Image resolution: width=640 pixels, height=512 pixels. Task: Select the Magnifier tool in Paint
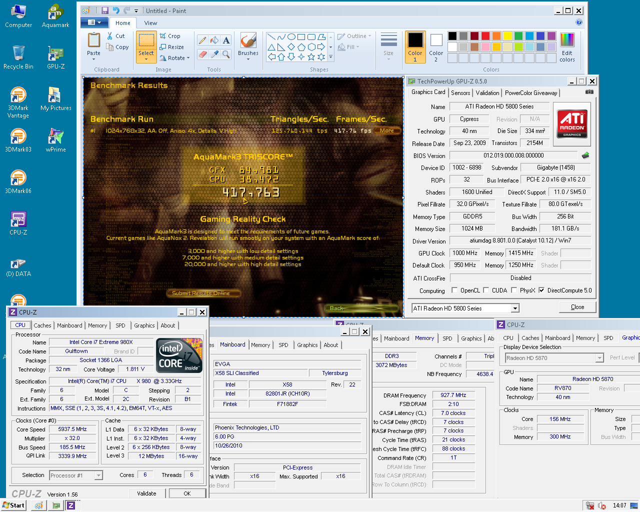[226, 54]
